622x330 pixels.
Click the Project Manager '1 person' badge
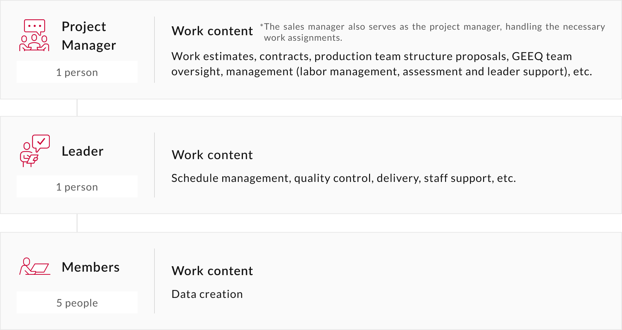click(x=77, y=72)
